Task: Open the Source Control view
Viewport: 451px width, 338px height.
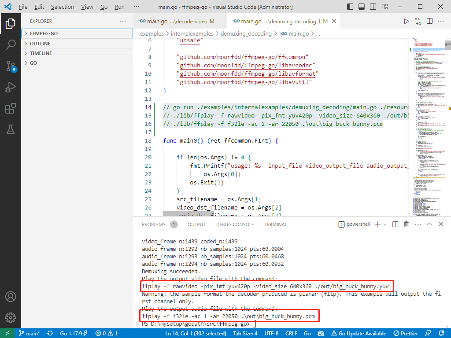Action: (11, 66)
